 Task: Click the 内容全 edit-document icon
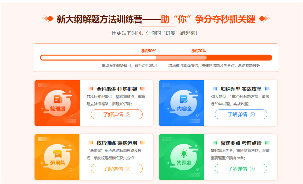(x=184, y=99)
